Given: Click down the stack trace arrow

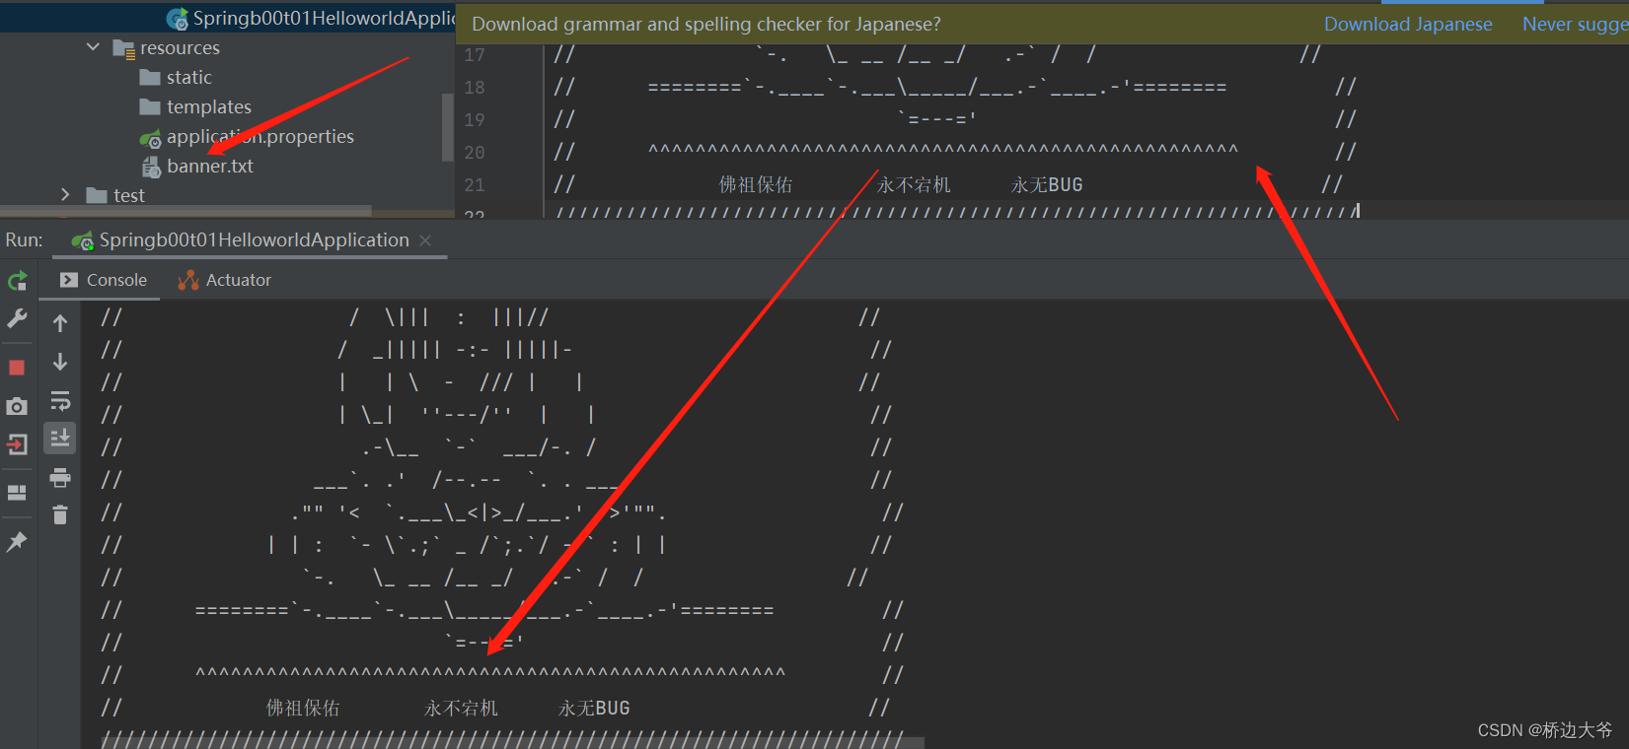Looking at the screenshot, I should pyautogui.click(x=60, y=362).
